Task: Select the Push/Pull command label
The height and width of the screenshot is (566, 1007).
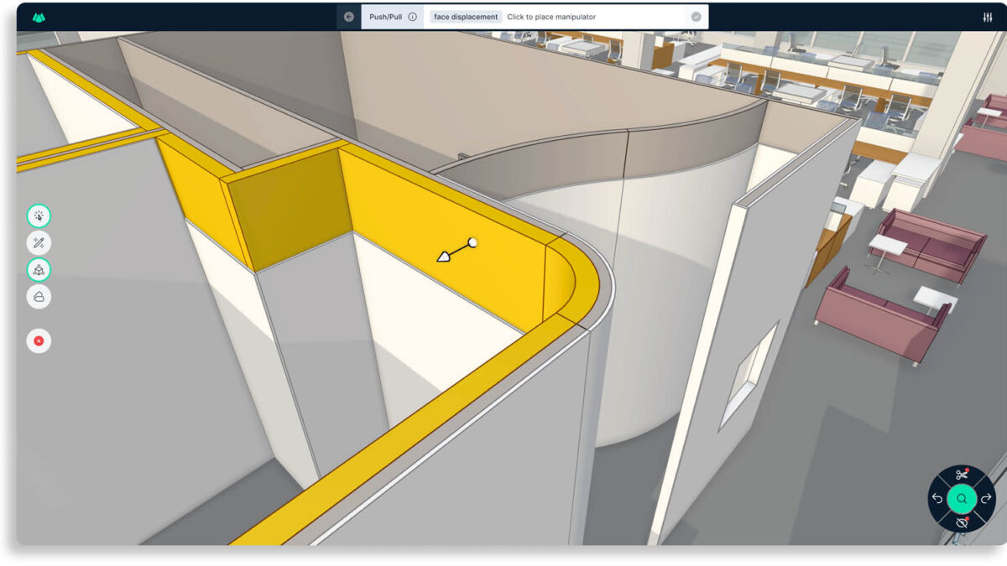Action: pyautogui.click(x=386, y=17)
